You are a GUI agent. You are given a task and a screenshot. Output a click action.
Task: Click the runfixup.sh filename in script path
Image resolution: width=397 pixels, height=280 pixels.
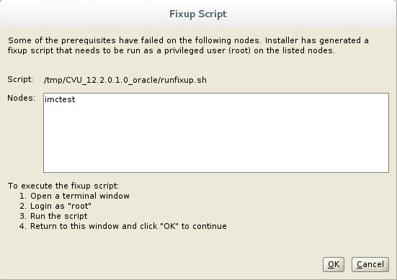[x=184, y=80]
